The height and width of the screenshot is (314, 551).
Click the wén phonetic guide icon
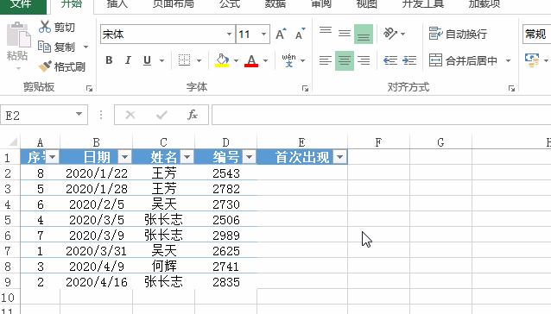tap(288, 60)
